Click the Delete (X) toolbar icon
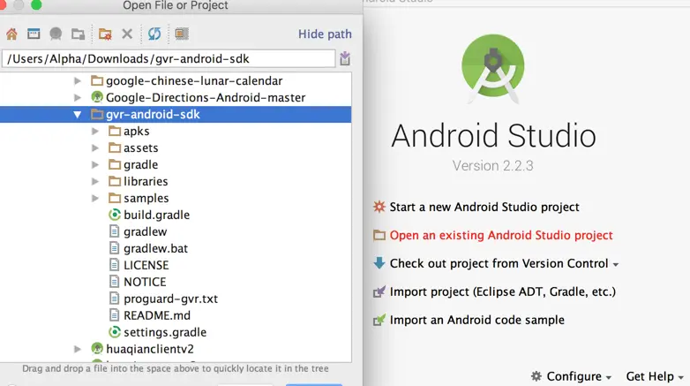The image size is (690, 386). (127, 34)
